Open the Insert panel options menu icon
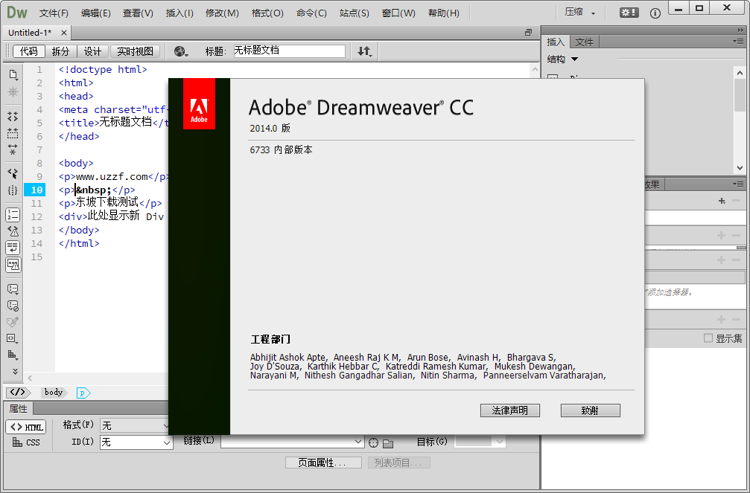Viewport: 750px width, 493px height. [737, 42]
